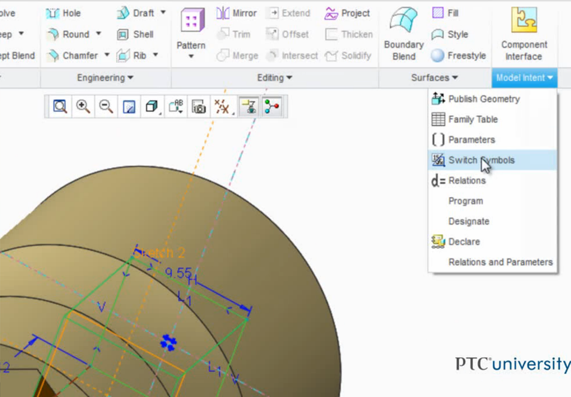
Task: Open datum display filters icon
Action: click(x=223, y=107)
